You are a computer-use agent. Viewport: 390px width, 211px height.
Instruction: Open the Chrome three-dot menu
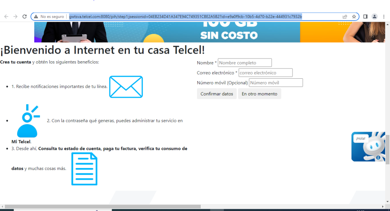click(384, 17)
